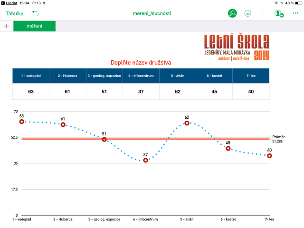Tap the Letní škola logo image

tap(236, 47)
